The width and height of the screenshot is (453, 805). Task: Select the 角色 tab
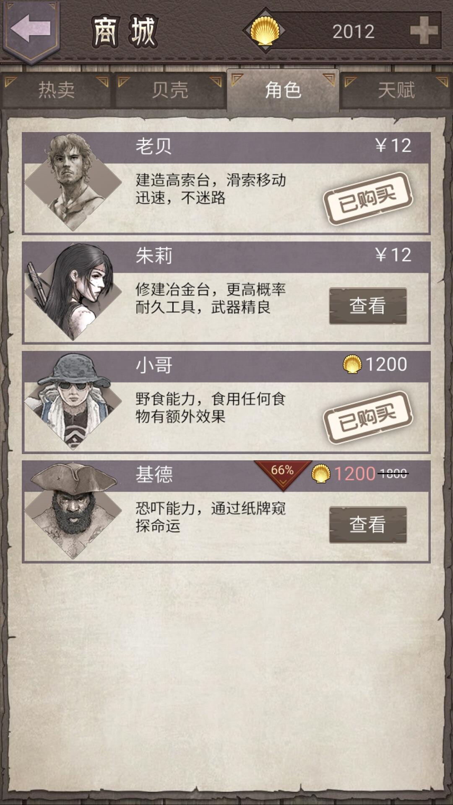point(283,90)
